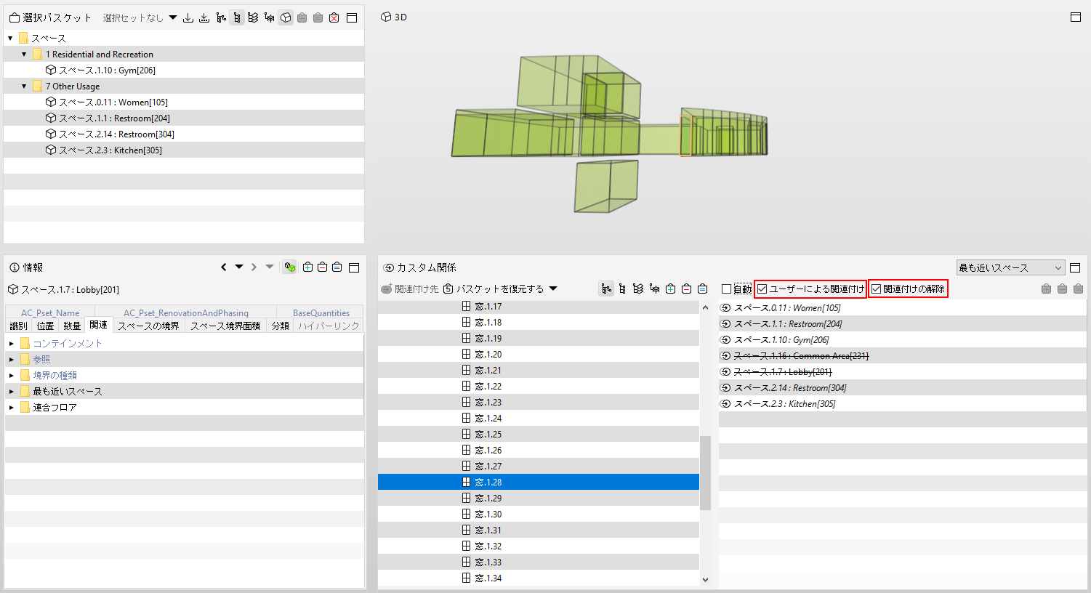The image size is (1091, 593).
Task: Click the layers grouping icon in selection basket toolbar
Action: click(x=253, y=17)
